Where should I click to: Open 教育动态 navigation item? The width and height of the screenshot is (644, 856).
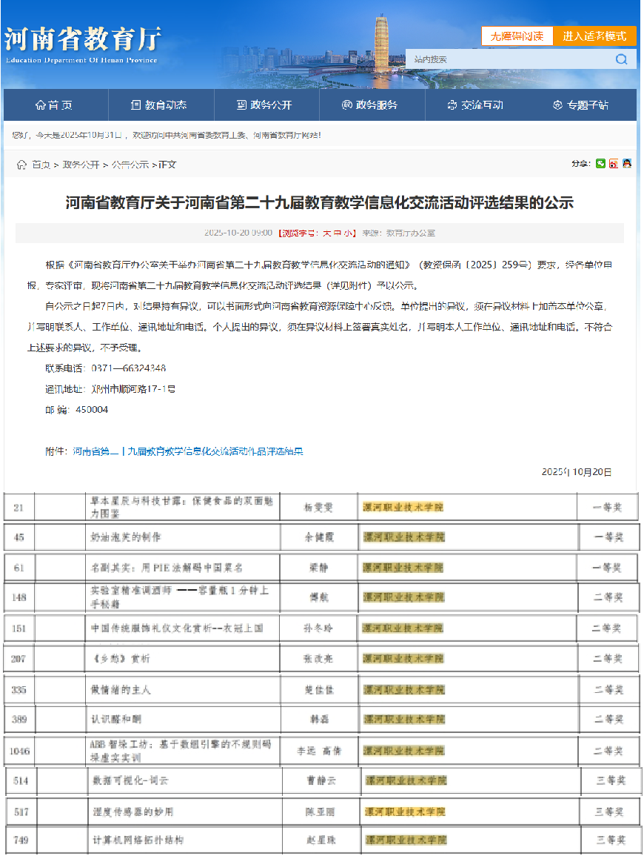pos(159,105)
